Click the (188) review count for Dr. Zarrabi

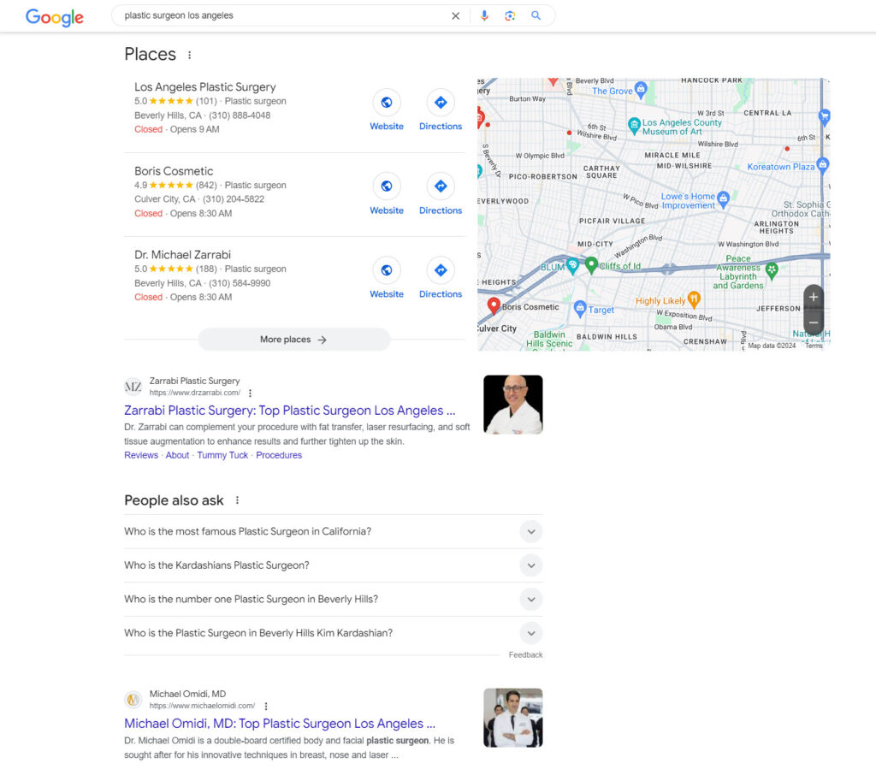[206, 269]
